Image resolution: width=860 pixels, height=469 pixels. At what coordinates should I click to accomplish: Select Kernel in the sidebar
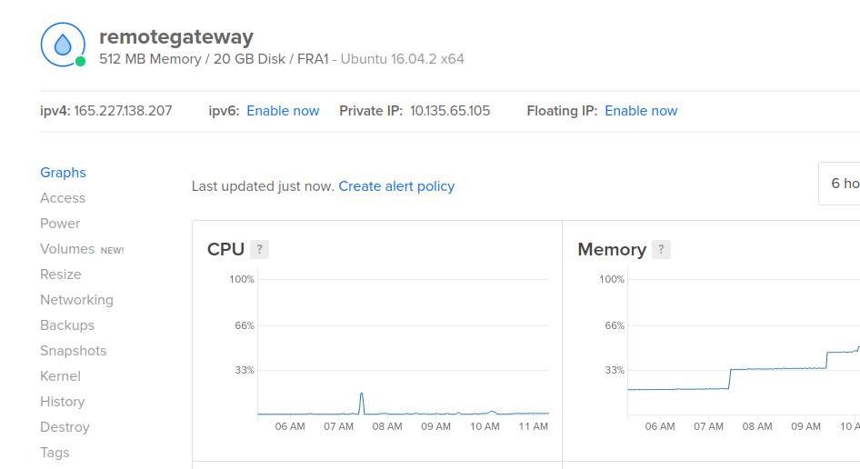pyautogui.click(x=60, y=376)
